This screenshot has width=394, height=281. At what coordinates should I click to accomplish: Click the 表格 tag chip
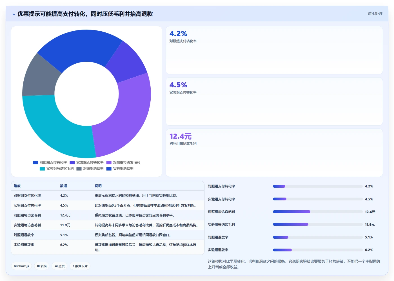pos(42,266)
